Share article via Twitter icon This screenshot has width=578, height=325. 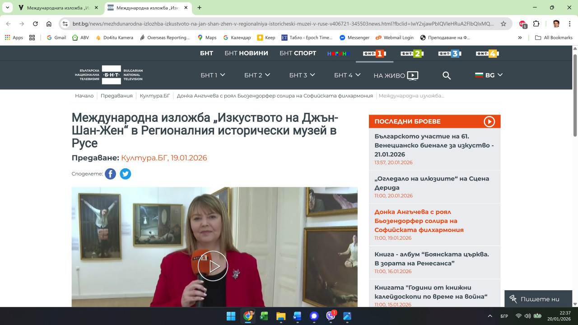(x=125, y=174)
